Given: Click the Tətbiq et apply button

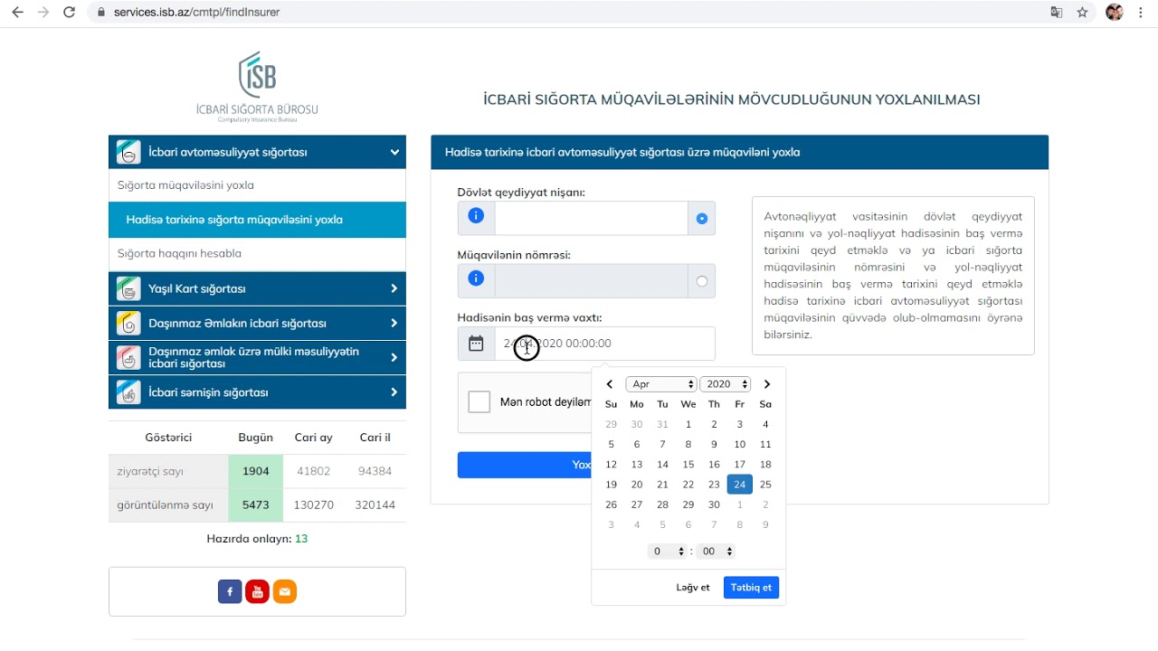Looking at the screenshot, I should pyautogui.click(x=751, y=588).
